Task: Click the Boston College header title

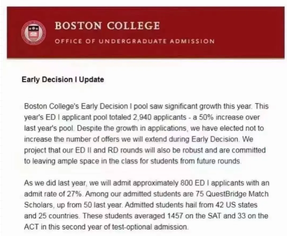Action: pos(107,26)
